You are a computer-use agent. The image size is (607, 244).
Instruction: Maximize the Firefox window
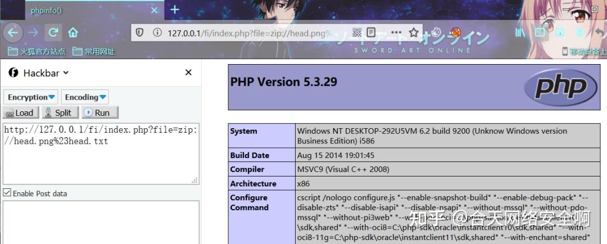point(595,9)
